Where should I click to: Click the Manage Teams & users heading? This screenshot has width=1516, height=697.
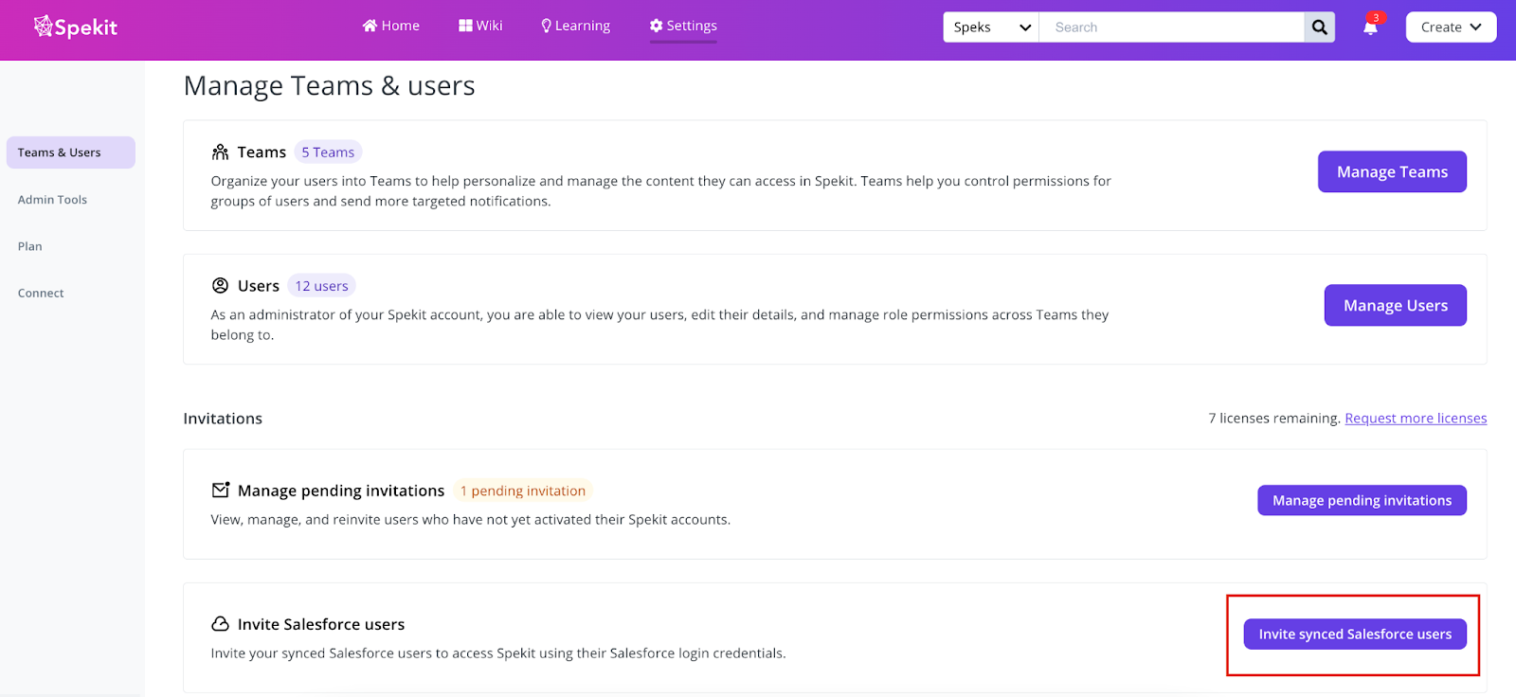click(x=329, y=85)
